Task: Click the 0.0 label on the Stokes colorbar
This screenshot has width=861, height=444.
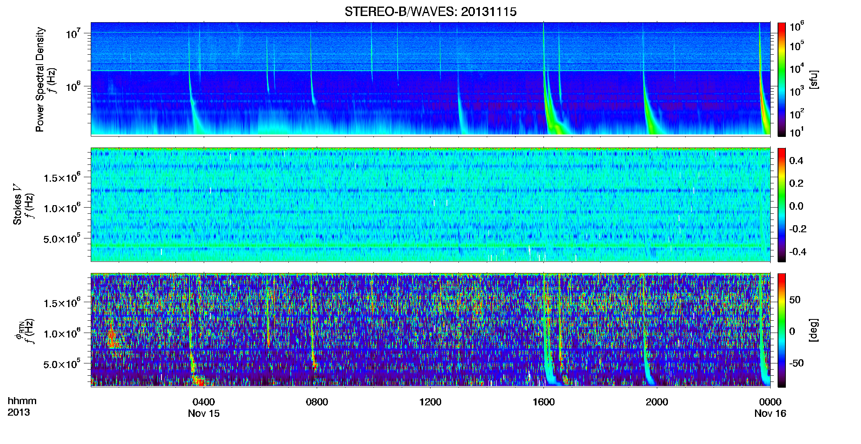Action: coord(796,206)
